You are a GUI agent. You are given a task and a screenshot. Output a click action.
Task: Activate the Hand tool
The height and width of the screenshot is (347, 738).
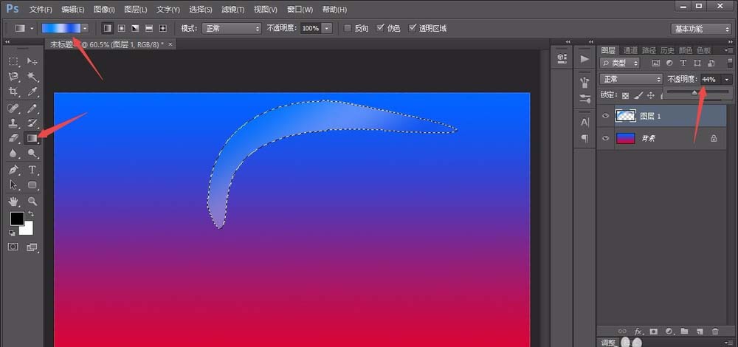(13, 201)
